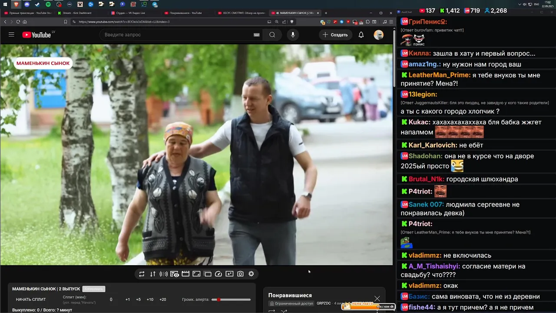Click the Создать button
Screen dimensions: 556x313
[x=335, y=35]
